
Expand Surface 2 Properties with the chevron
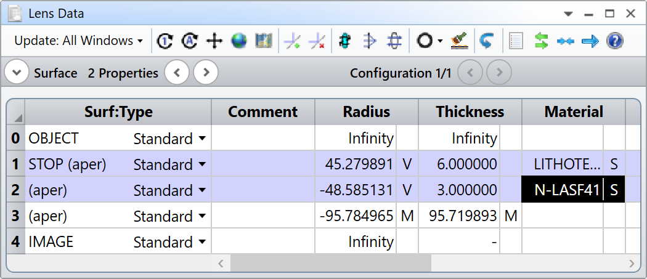click(17, 73)
